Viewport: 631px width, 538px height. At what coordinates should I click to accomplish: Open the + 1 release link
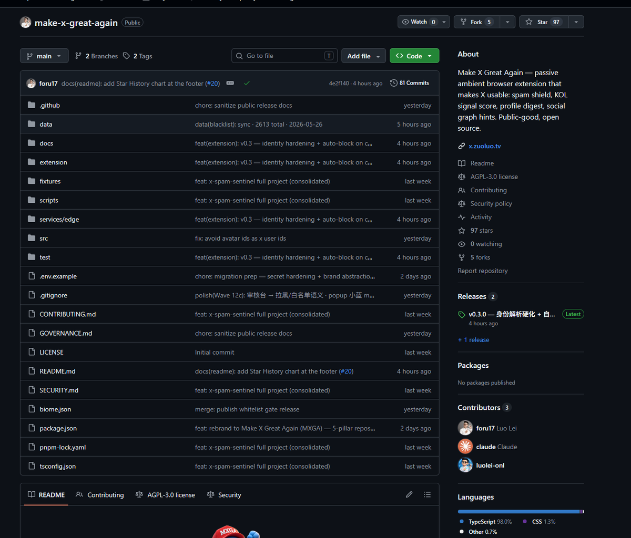pyautogui.click(x=473, y=340)
